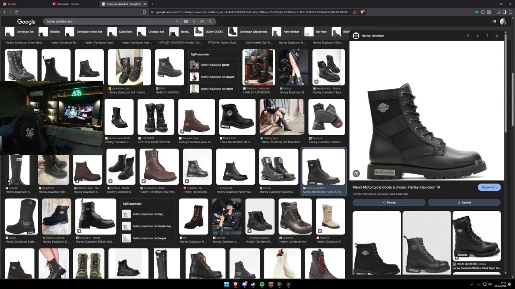
Task: Search by image with Lens icon
Action: click(x=202, y=21)
